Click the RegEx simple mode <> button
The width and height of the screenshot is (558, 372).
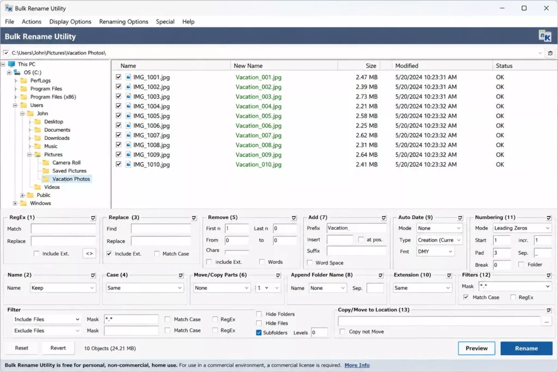pos(89,254)
